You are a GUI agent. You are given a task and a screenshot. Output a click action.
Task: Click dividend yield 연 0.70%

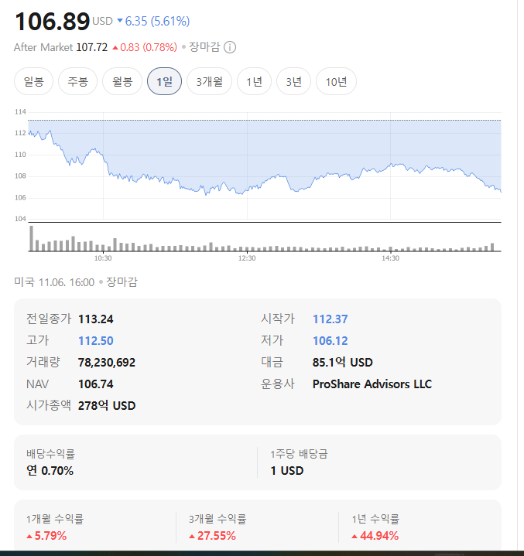pyautogui.click(x=50, y=470)
